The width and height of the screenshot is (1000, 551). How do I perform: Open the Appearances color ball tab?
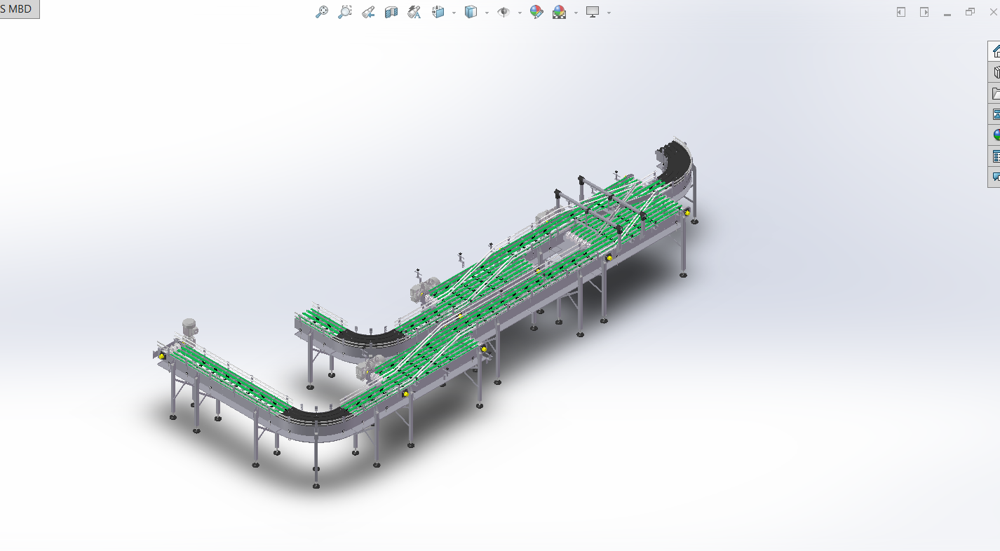pos(994,135)
